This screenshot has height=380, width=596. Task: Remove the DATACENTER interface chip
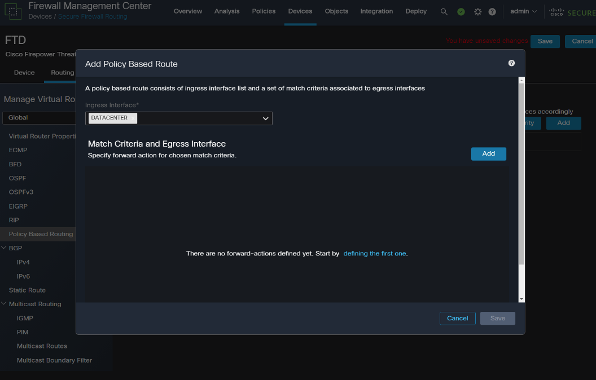pyautogui.click(x=133, y=118)
